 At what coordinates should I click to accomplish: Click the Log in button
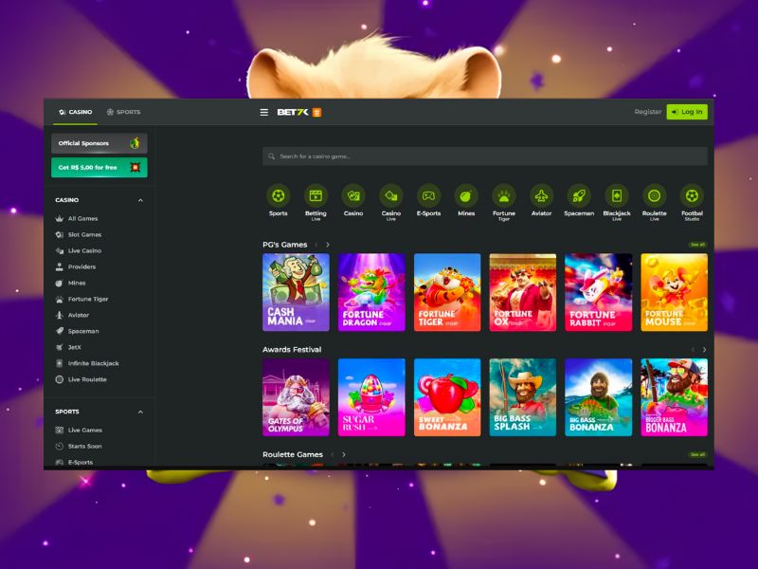pos(687,112)
